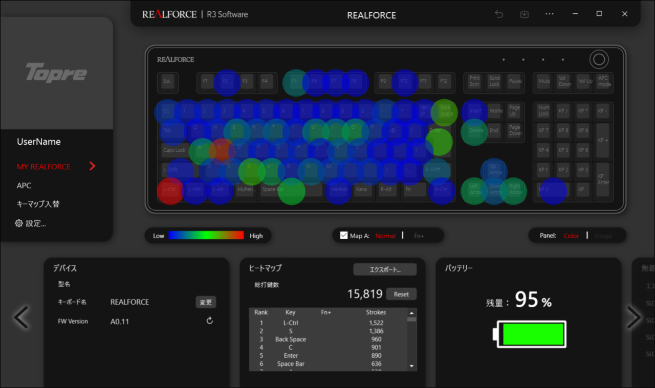The height and width of the screenshot is (388, 655).
Task: Select Normal map layer
Action: click(x=385, y=236)
